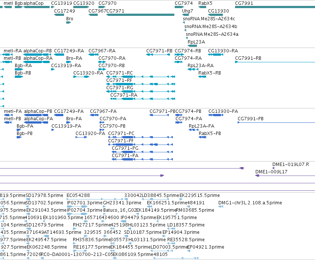Click EST SD12679.5prime
The image size is (315, 260).
tap(45, 225)
